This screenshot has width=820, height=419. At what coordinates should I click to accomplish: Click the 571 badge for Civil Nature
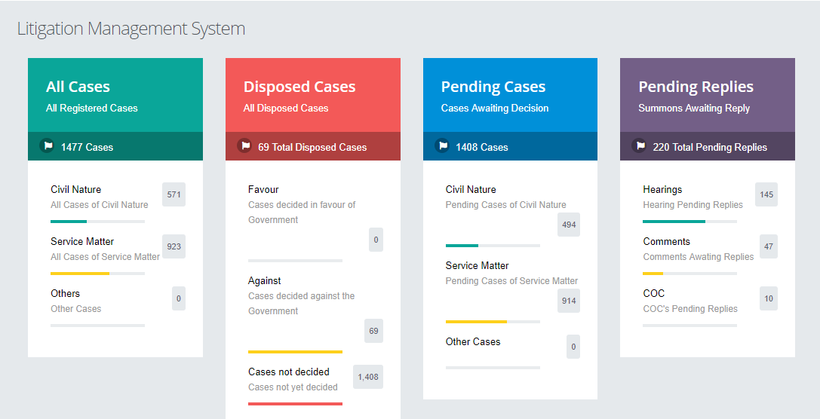tap(174, 194)
